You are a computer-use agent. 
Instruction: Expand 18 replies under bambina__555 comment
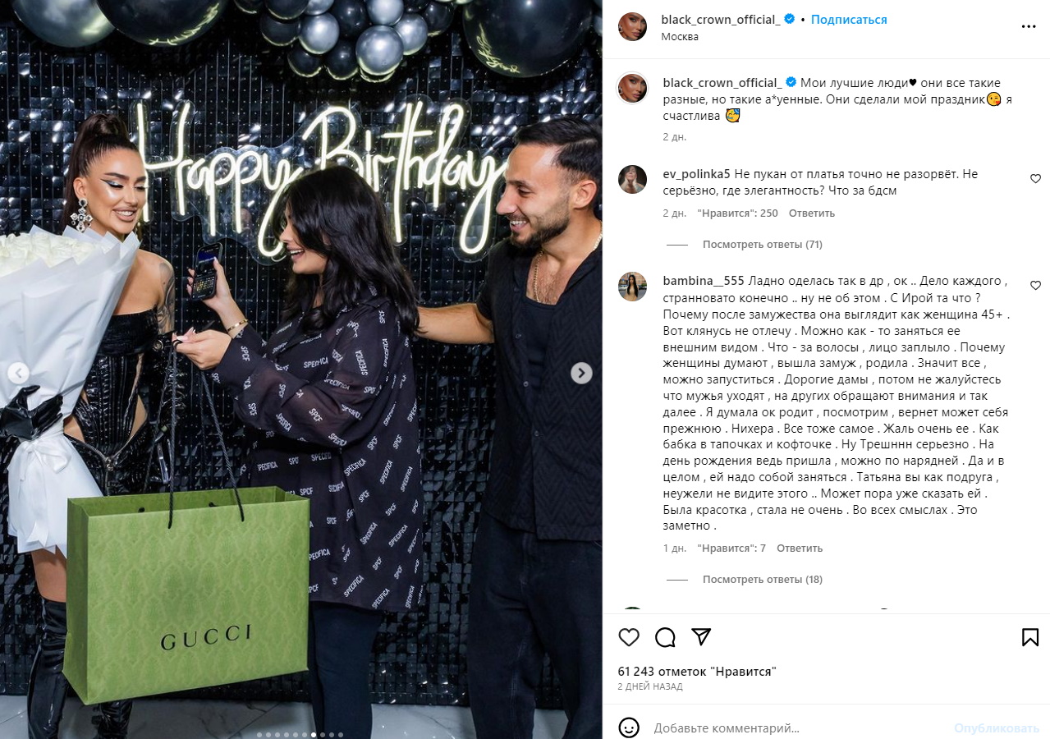click(763, 580)
